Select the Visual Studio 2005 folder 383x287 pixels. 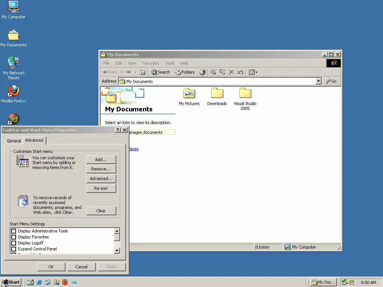pyautogui.click(x=245, y=99)
